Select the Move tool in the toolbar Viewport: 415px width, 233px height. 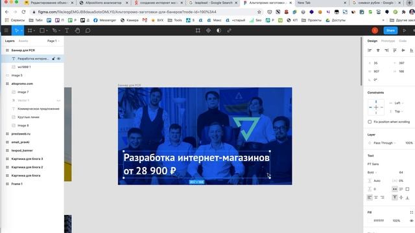(17, 30)
